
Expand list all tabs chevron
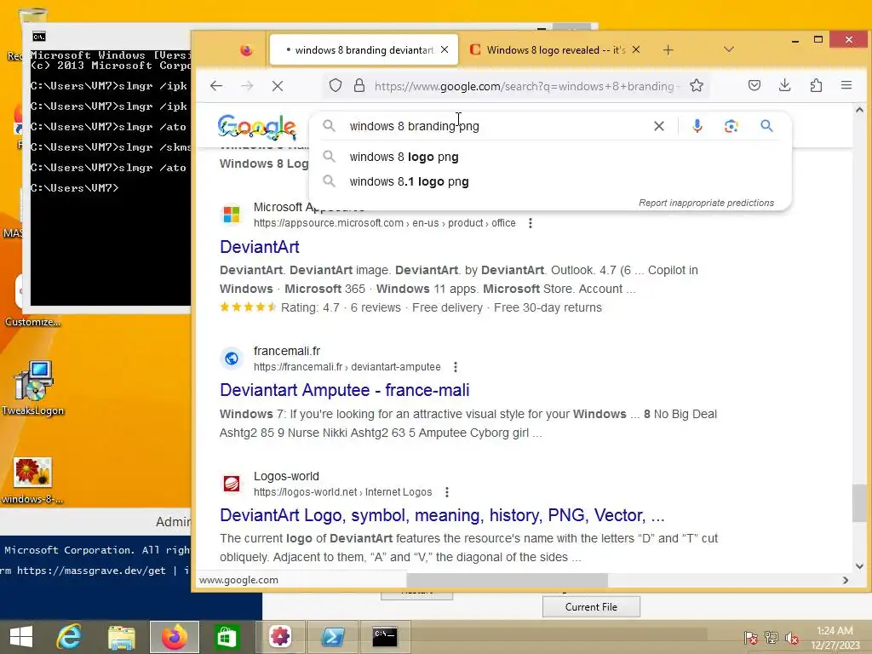729,49
